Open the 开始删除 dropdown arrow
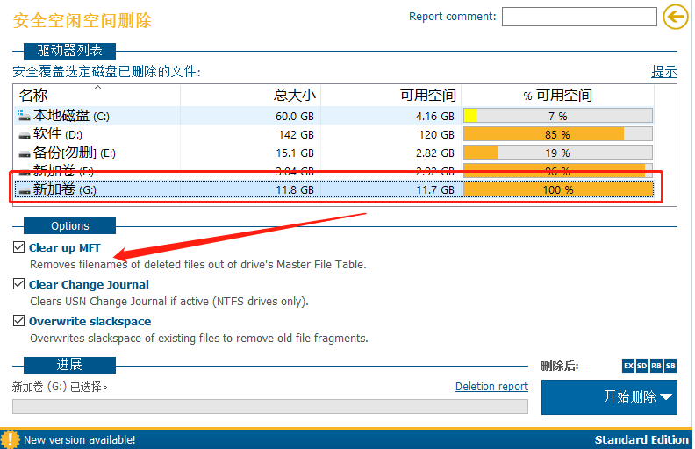The image size is (695, 449). pyautogui.click(x=666, y=396)
